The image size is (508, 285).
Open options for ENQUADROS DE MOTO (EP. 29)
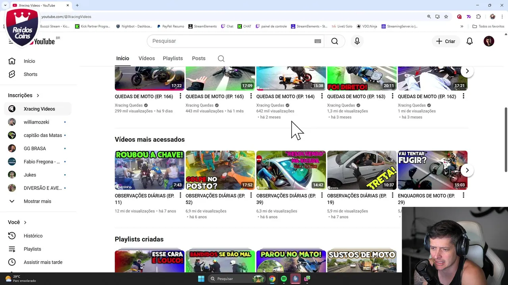(463, 196)
